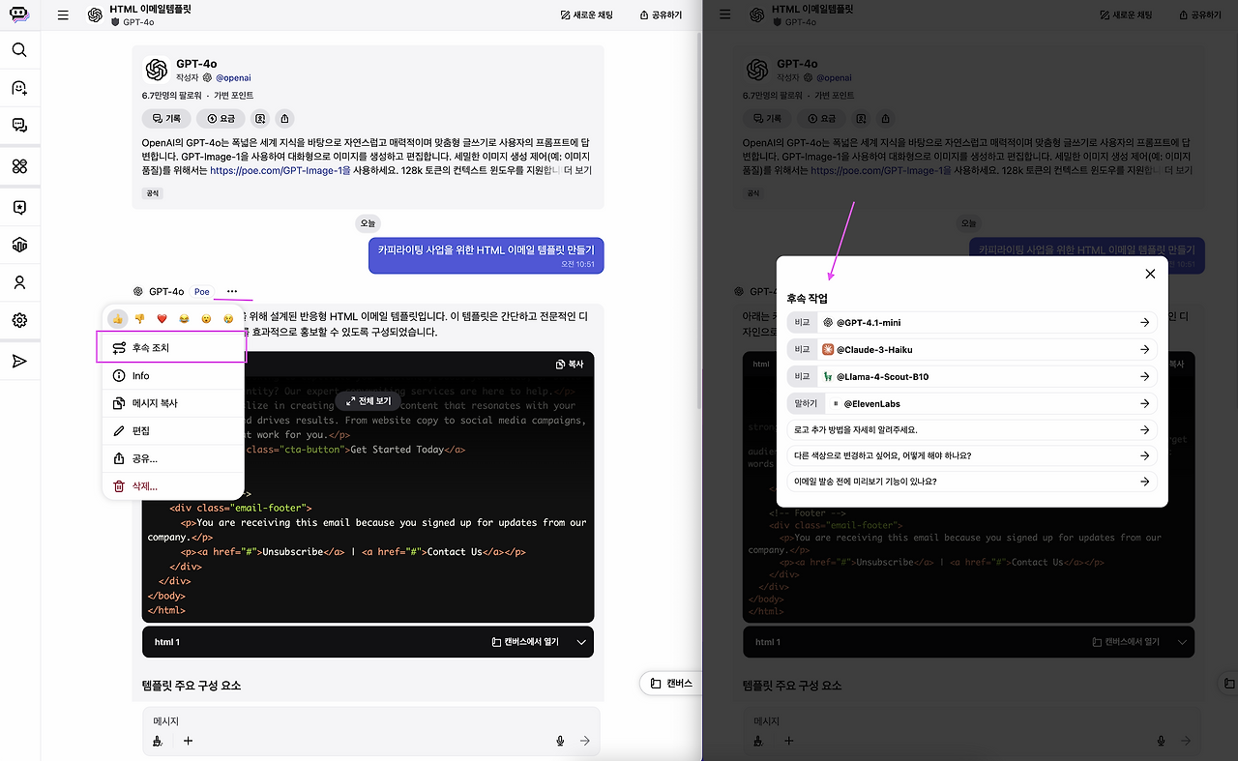Click the bot-with-plus icon in the sidebar
Viewport: 1238px width, 761px height.
(x=19, y=88)
